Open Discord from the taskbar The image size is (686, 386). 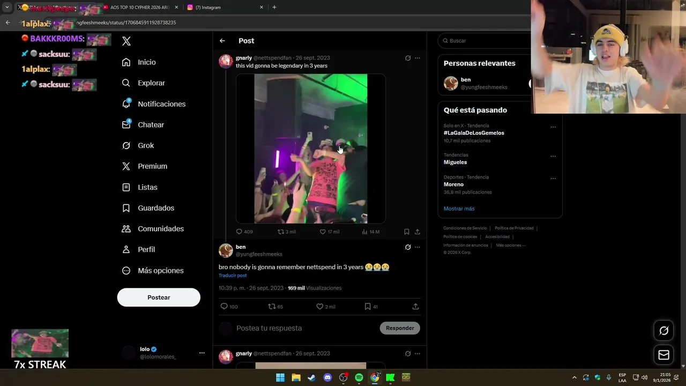327,377
